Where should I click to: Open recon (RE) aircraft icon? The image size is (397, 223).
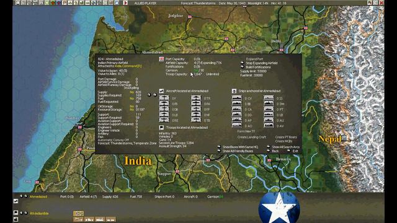tap(164, 120)
